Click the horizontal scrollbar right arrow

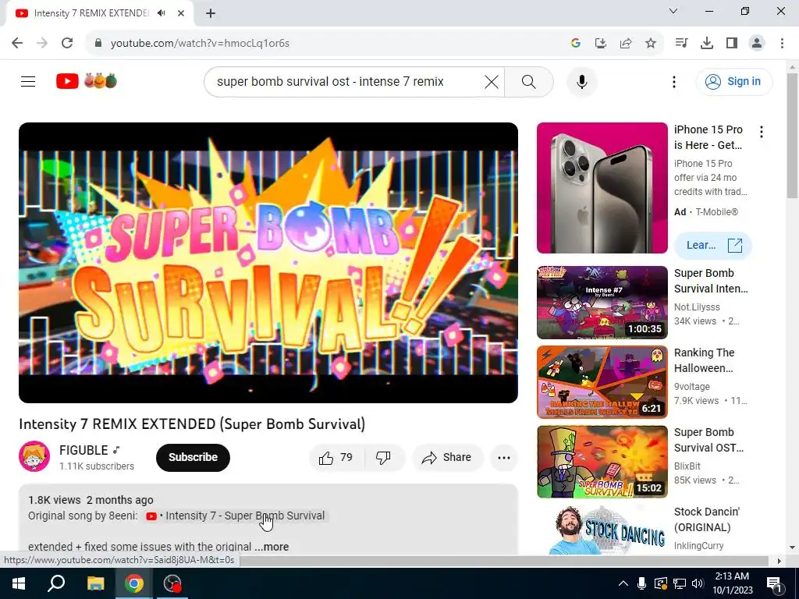tap(779, 562)
